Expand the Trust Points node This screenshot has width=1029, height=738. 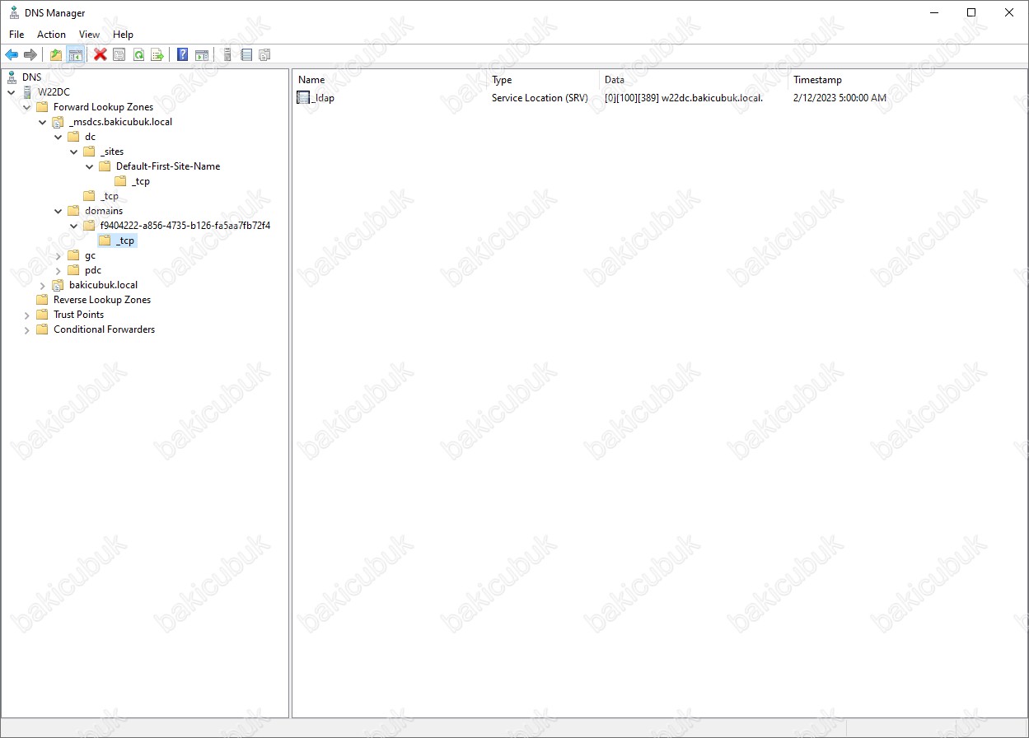pos(27,315)
